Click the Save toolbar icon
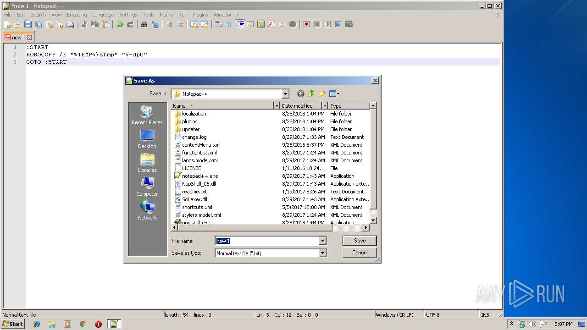Screen dimensions: 587x330 point(28,24)
